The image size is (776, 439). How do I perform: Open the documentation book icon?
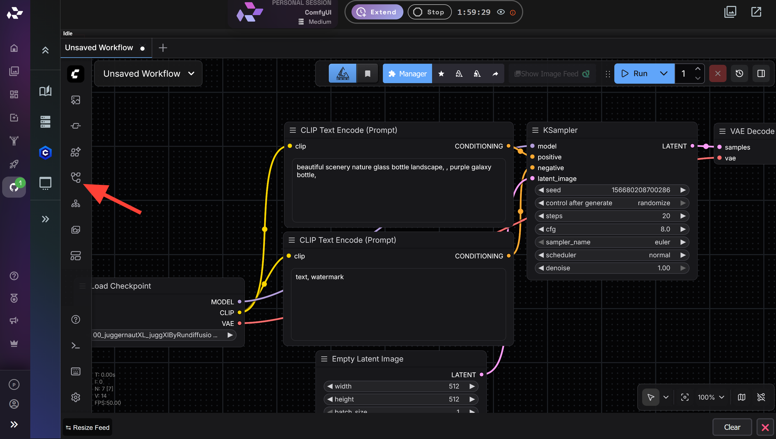click(45, 91)
